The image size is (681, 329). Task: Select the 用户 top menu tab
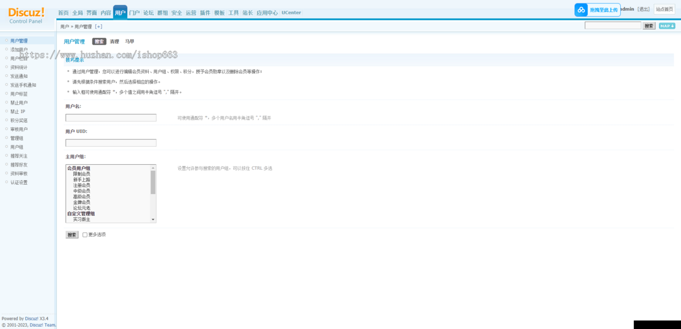120,12
